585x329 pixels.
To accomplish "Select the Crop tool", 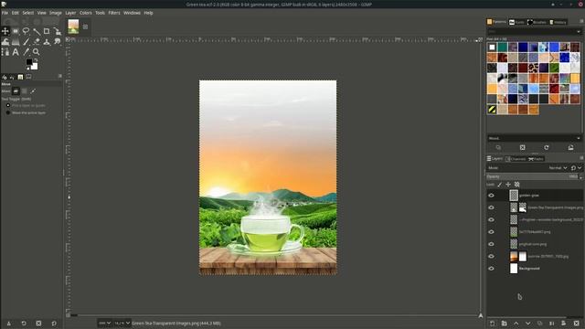I will tap(47, 31).
